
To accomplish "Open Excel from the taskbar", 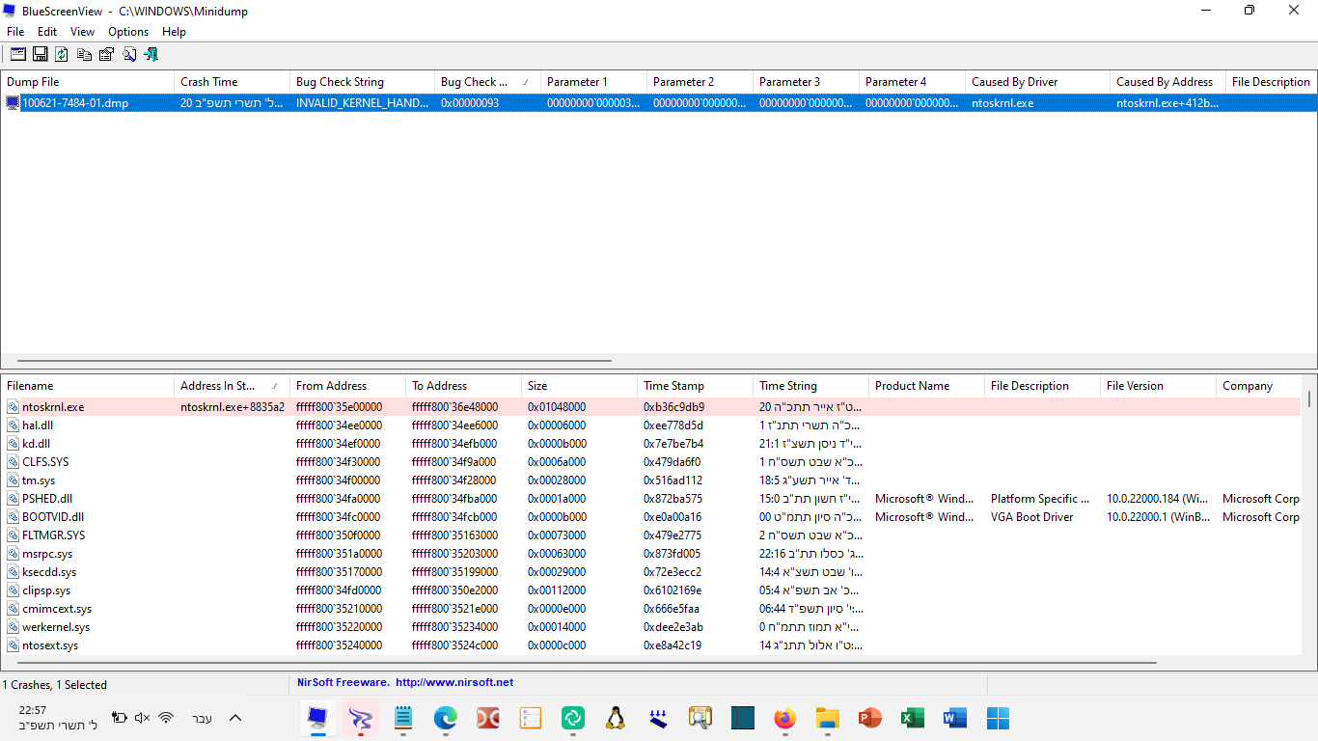I will pos(912,718).
